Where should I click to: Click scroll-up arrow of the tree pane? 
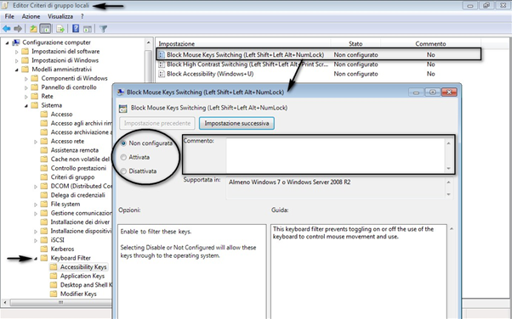(x=149, y=43)
